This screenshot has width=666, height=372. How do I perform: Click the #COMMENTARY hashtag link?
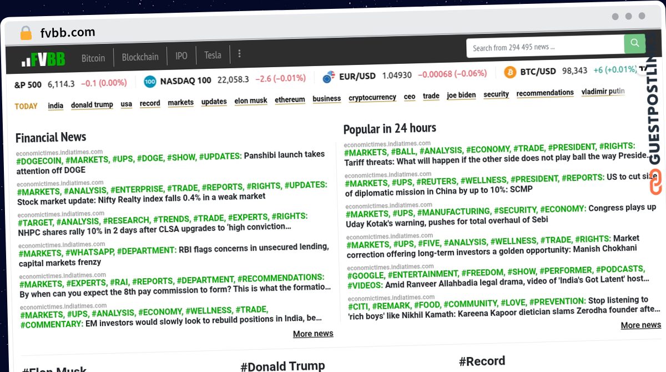pos(52,324)
